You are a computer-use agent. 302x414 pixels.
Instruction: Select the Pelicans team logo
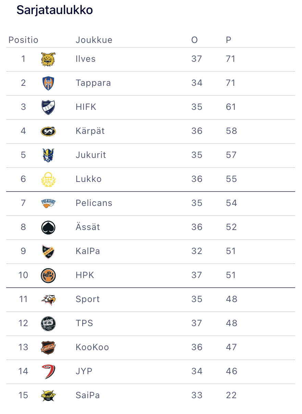(x=48, y=203)
